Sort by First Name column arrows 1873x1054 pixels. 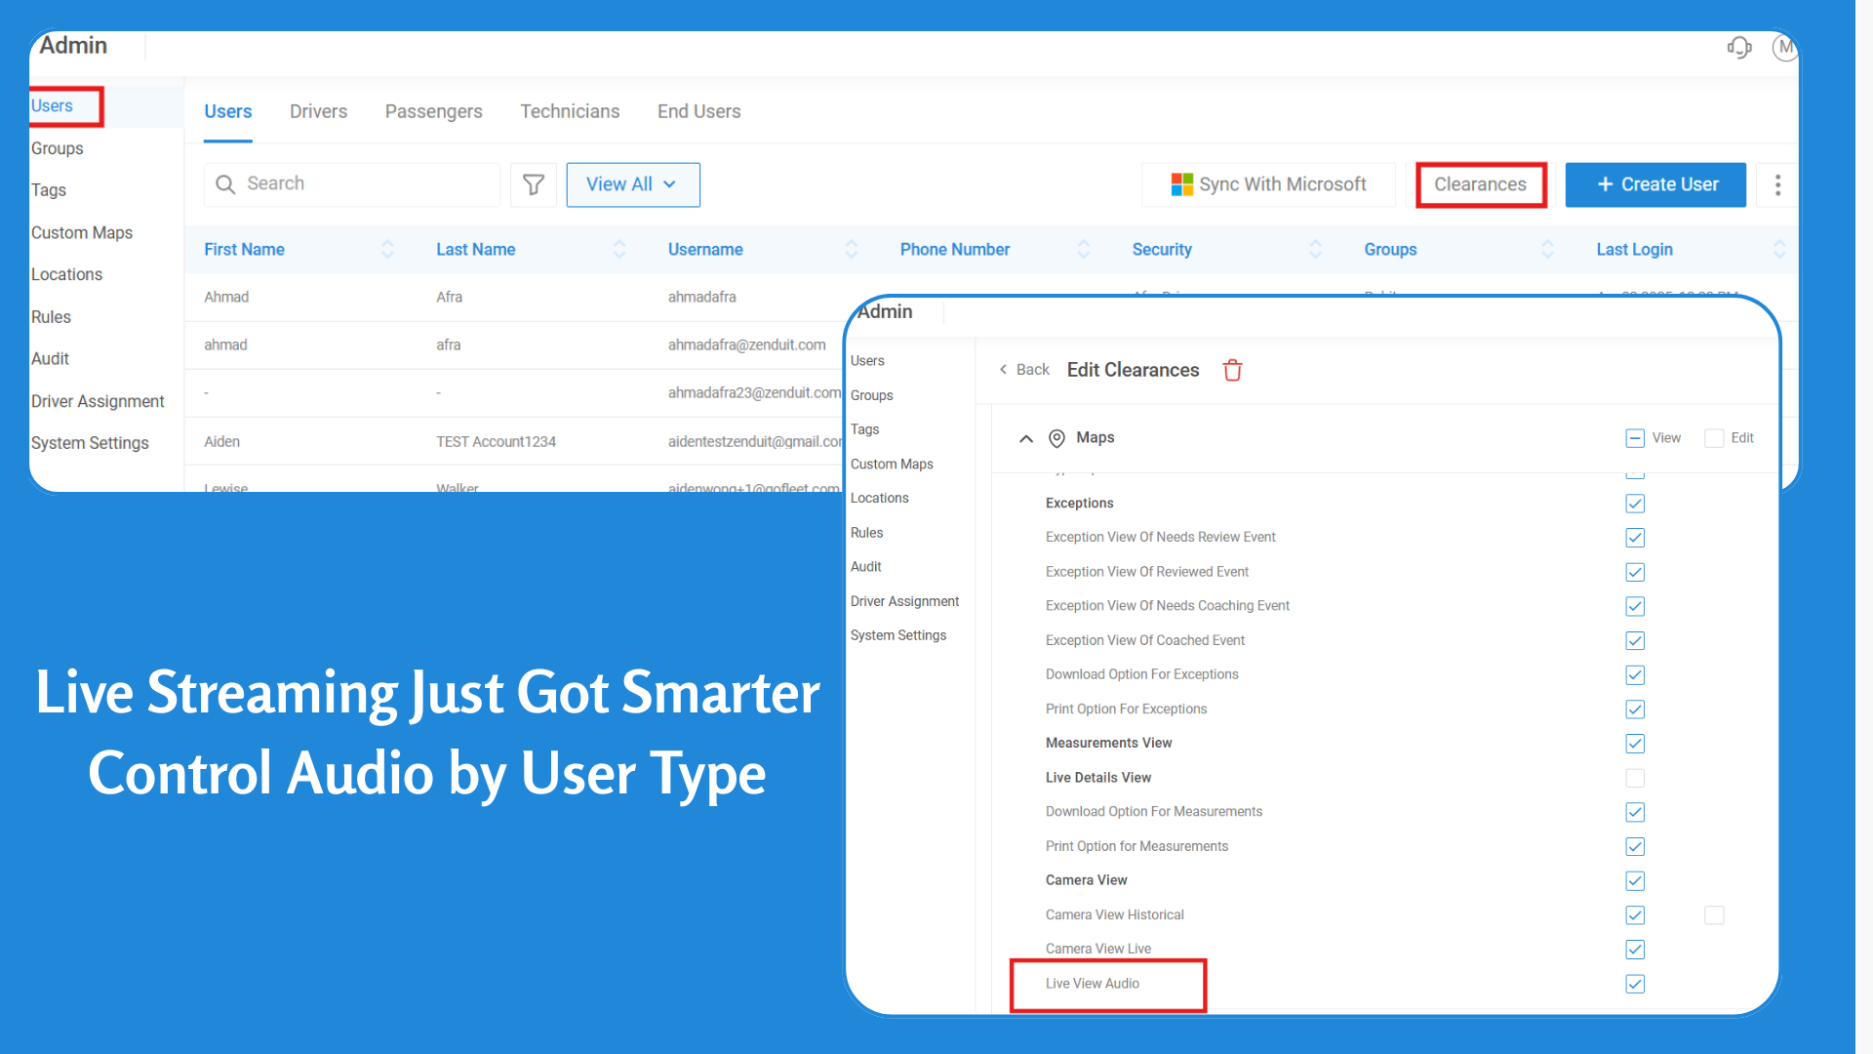coord(387,250)
